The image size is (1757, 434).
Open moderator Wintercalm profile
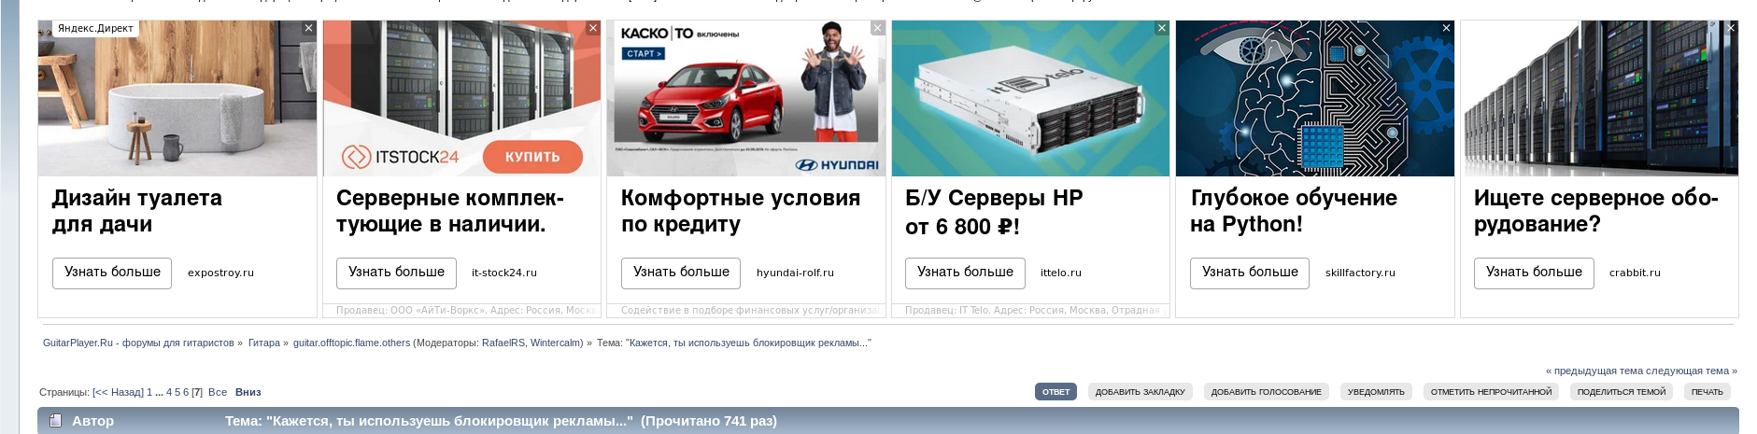coord(555,343)
